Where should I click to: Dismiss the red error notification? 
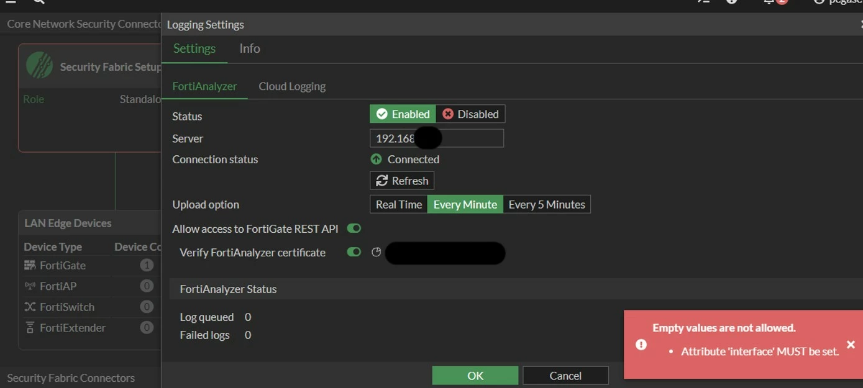[851, 345]
